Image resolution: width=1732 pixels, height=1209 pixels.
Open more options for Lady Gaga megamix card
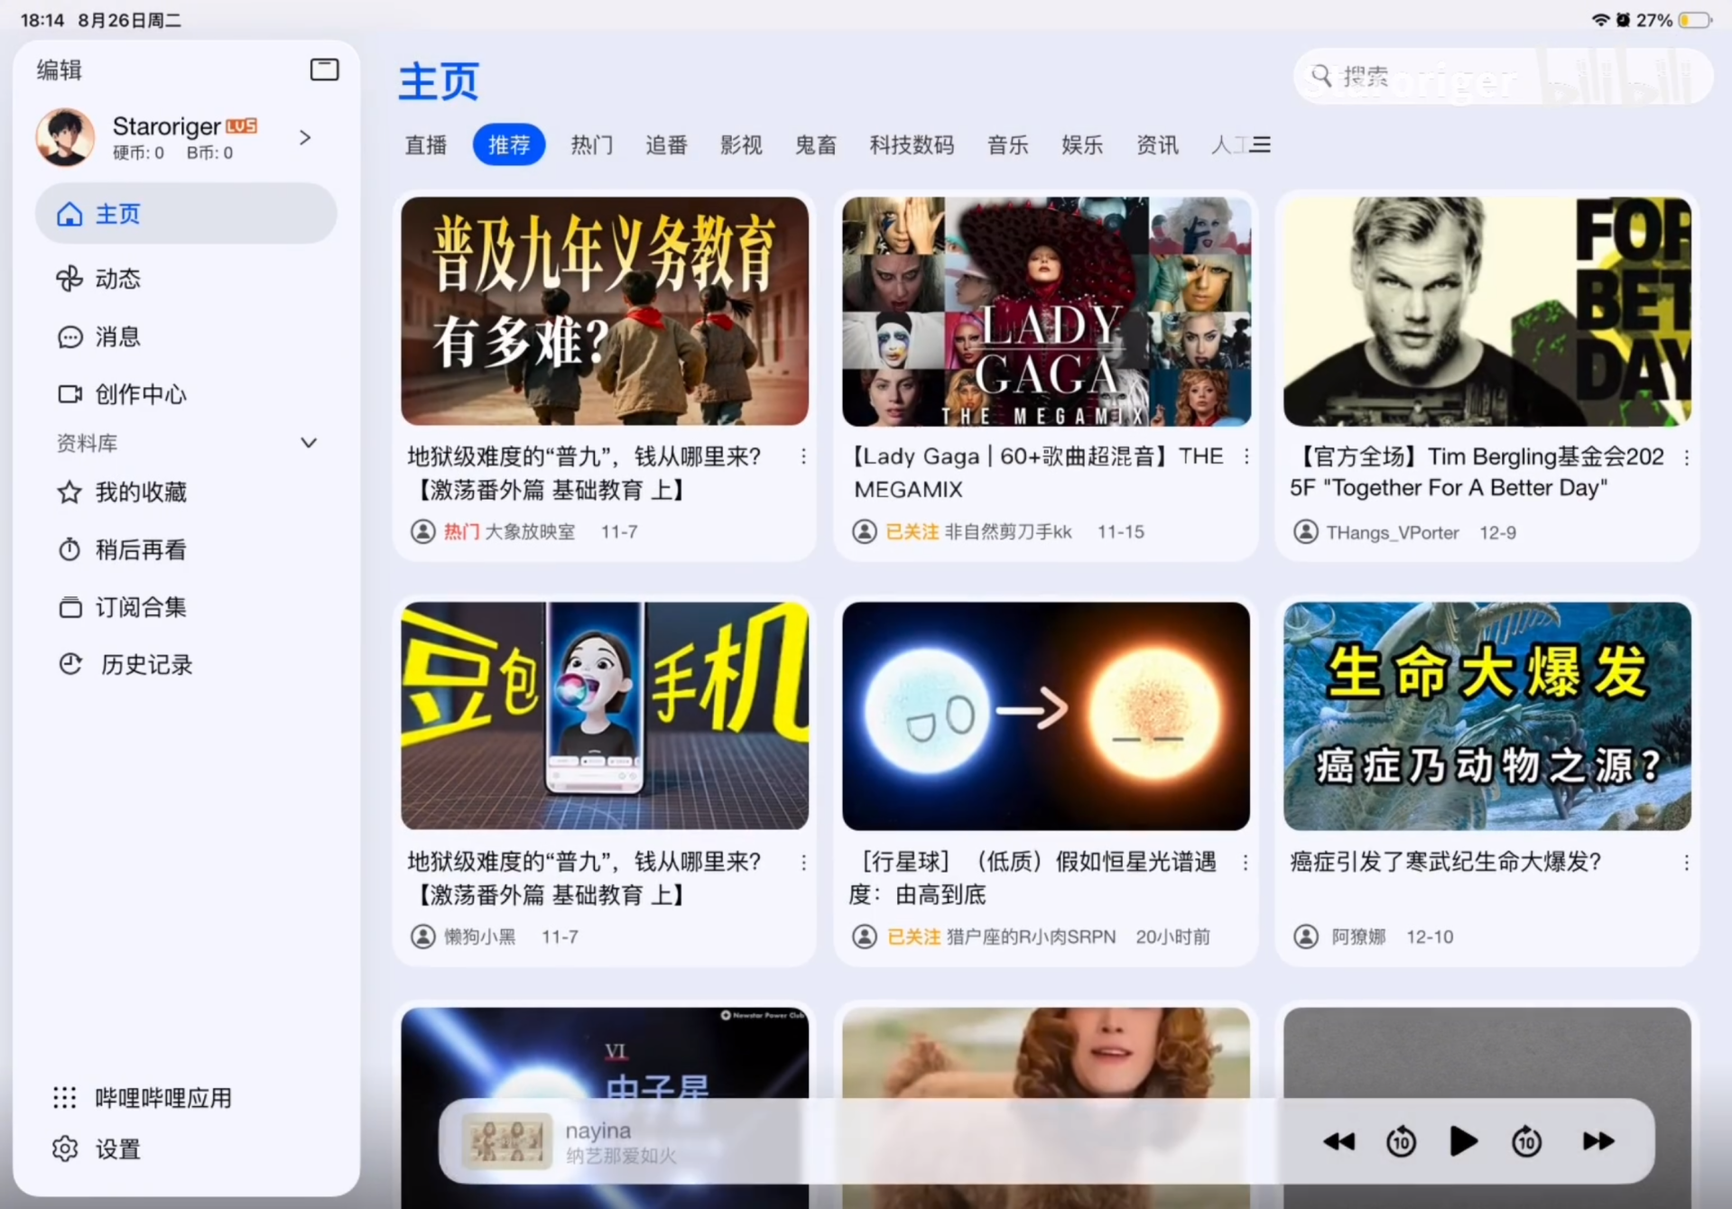[1246, 457]
